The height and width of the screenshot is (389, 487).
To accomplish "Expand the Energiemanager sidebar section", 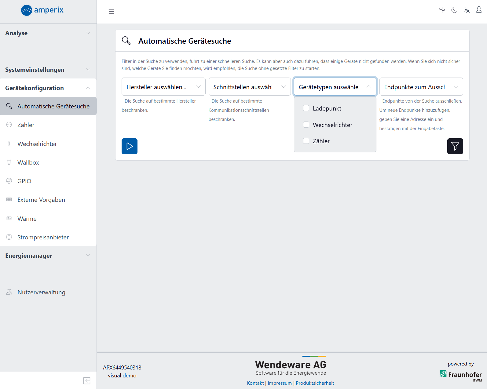I will coord(48,256).
